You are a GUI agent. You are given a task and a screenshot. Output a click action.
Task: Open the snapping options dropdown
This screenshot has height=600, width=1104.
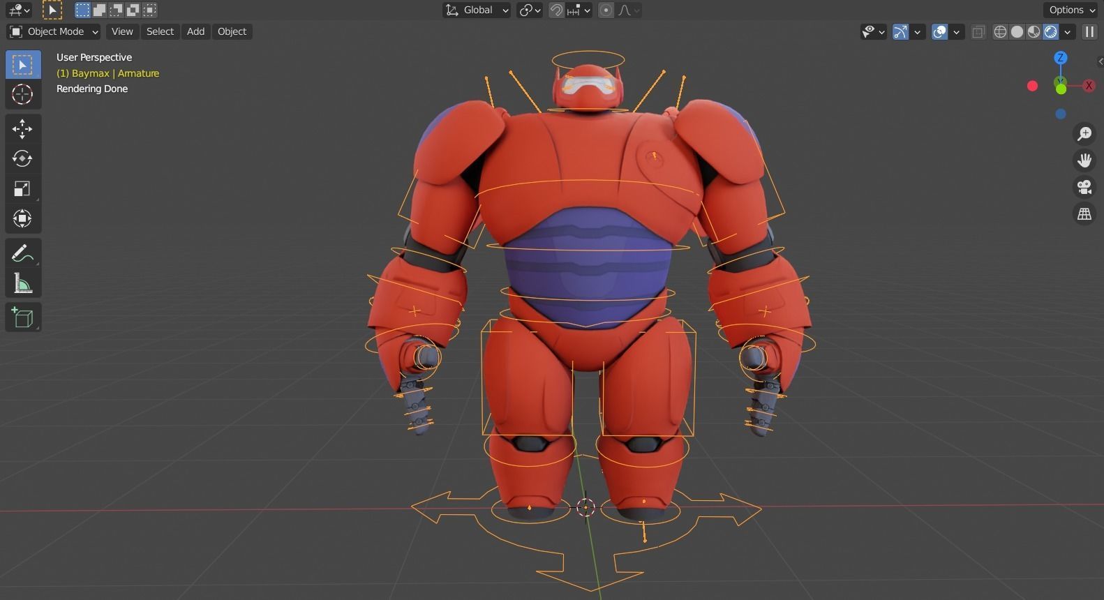(x=579, y=10)
